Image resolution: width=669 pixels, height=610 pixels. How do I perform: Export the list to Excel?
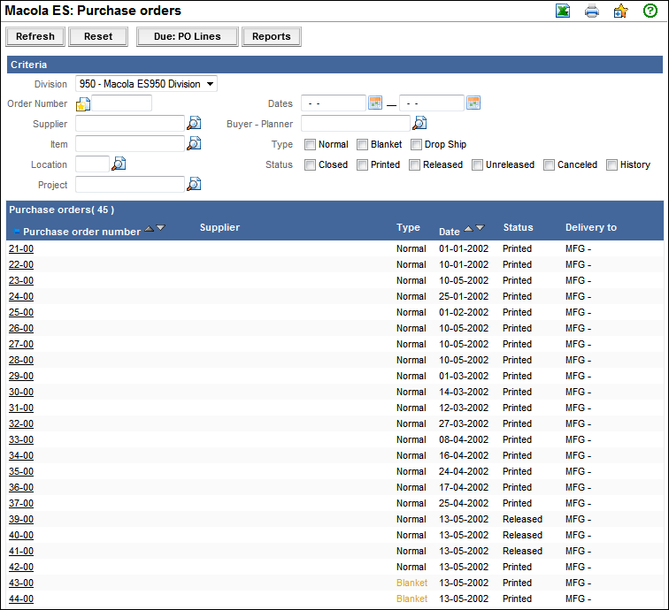click(x=563, y=11)
